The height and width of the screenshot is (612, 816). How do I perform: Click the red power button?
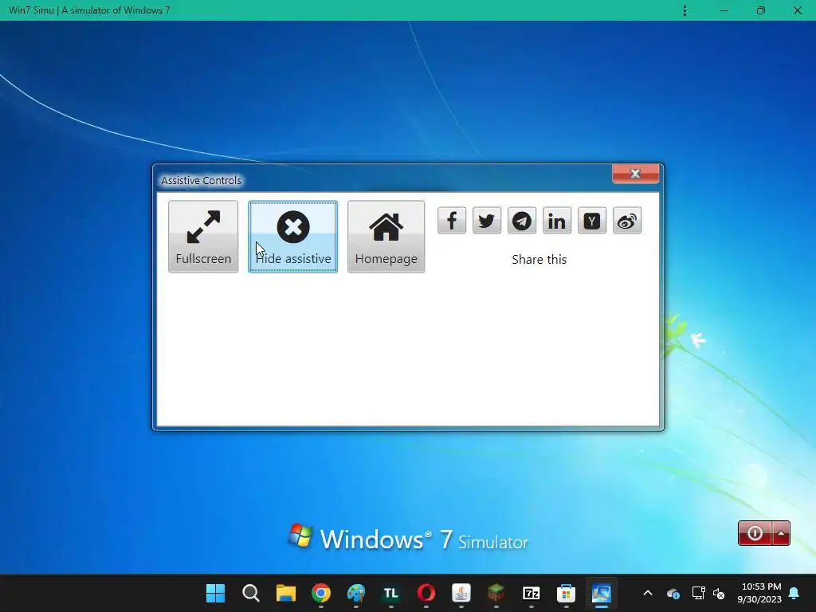pos(755,533)
